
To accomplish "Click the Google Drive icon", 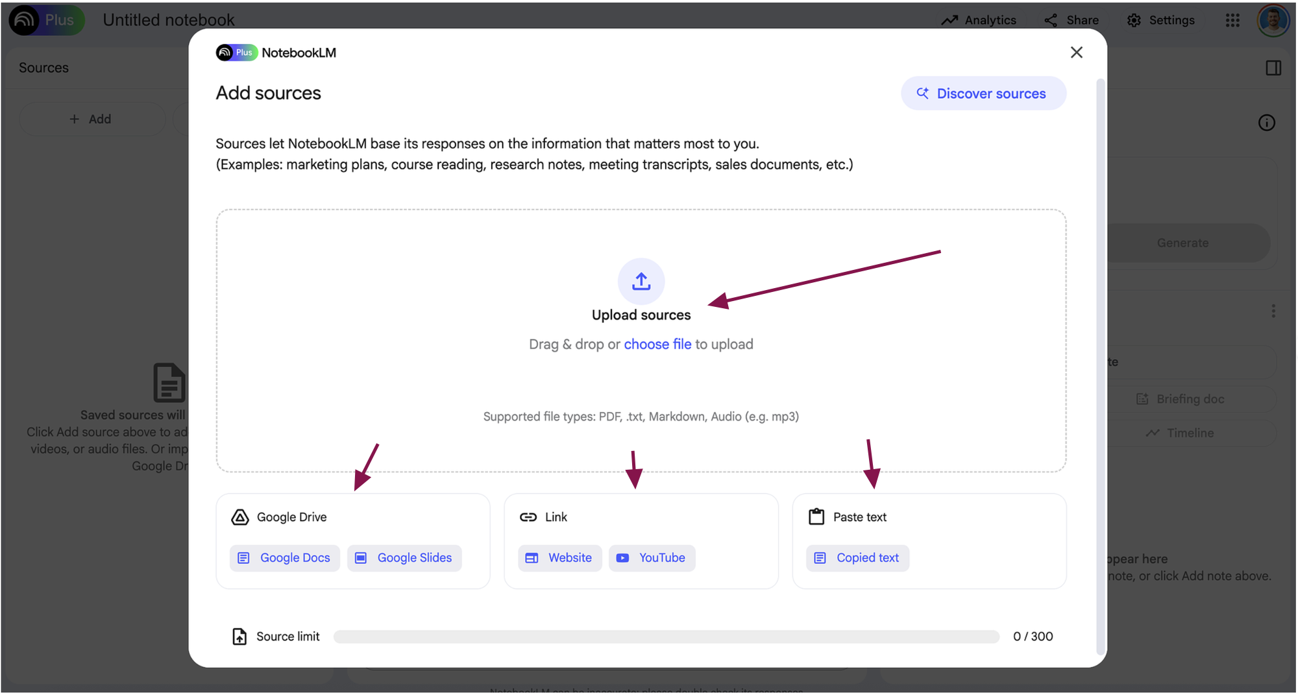I will coord(240,517).
